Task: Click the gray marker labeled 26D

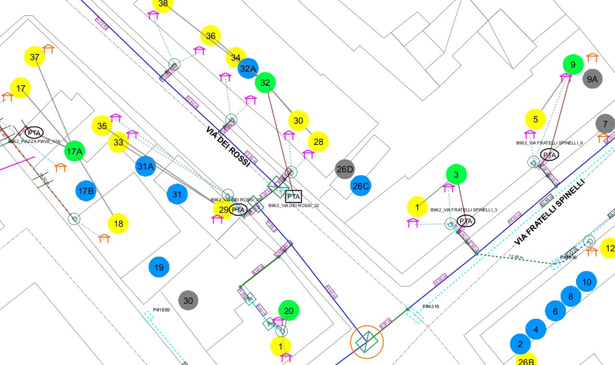Action: [345, 169]
